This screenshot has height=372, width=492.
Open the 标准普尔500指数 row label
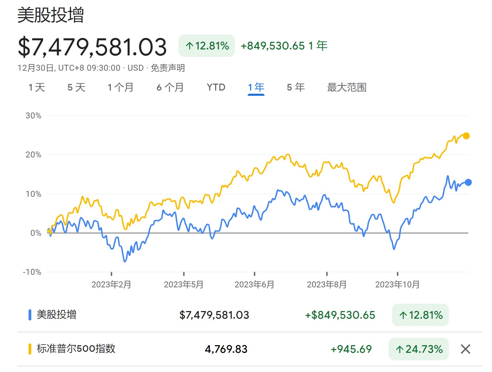coord(76,349)
